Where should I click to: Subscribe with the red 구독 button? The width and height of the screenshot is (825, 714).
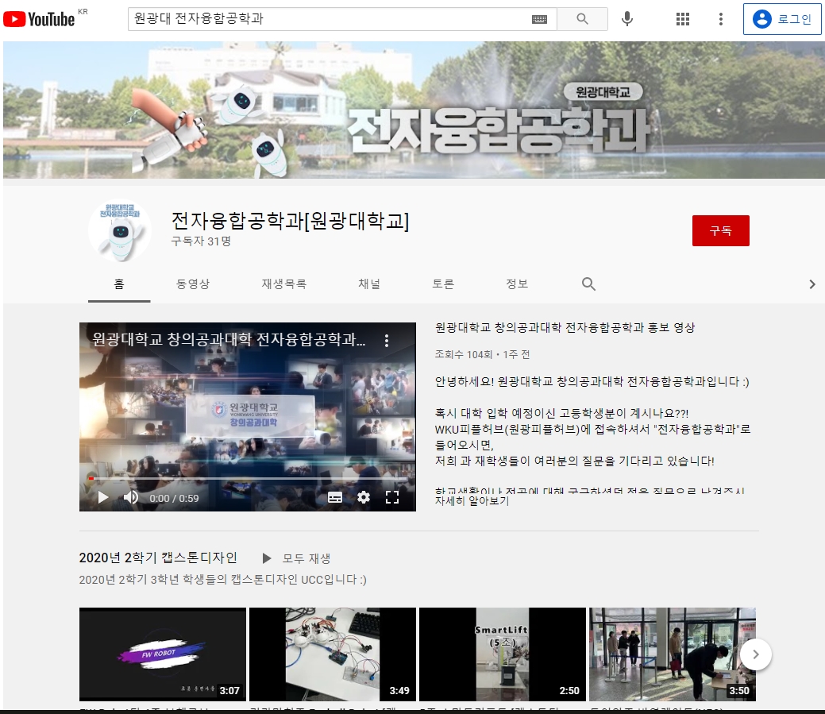click(721, 230)
